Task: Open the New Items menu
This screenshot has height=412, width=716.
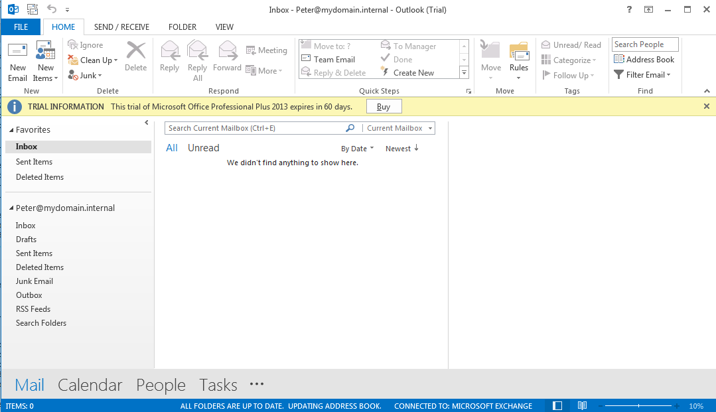Action: click(x=46, y=62)
